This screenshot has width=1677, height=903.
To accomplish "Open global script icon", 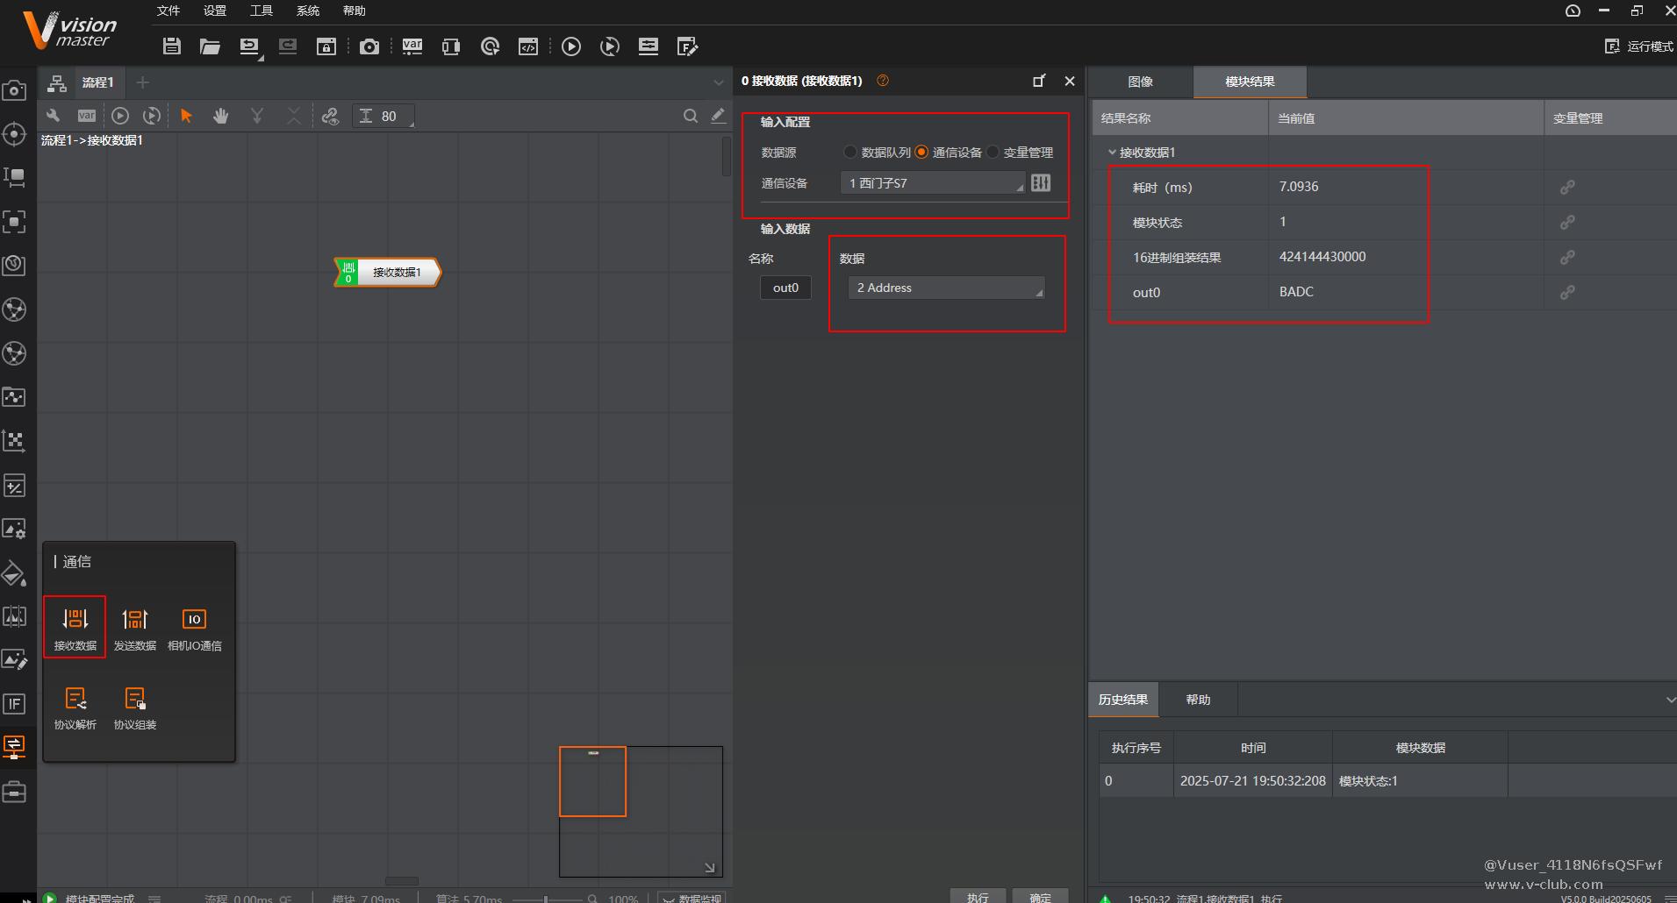I will [x=528, y=46].
